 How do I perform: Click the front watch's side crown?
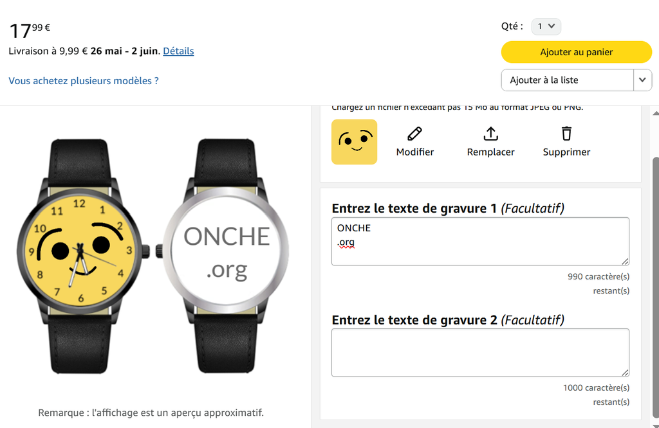coord(145,251)
